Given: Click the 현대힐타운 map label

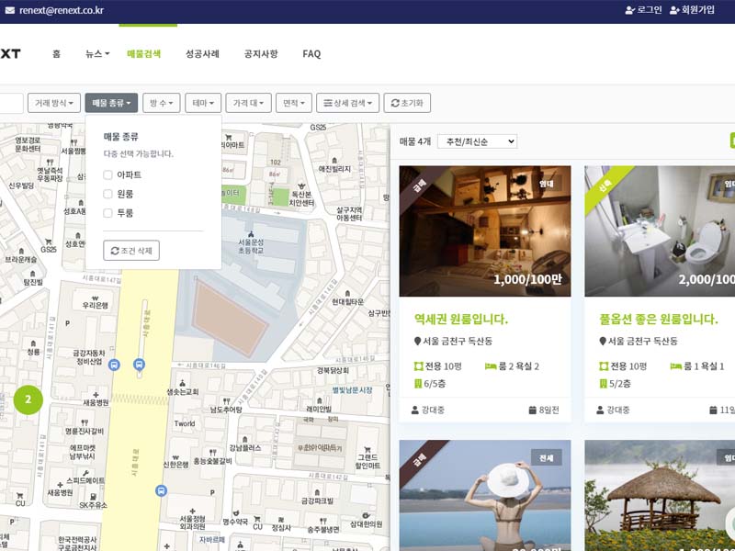Looking at the screenshot, I should (348, 302).
